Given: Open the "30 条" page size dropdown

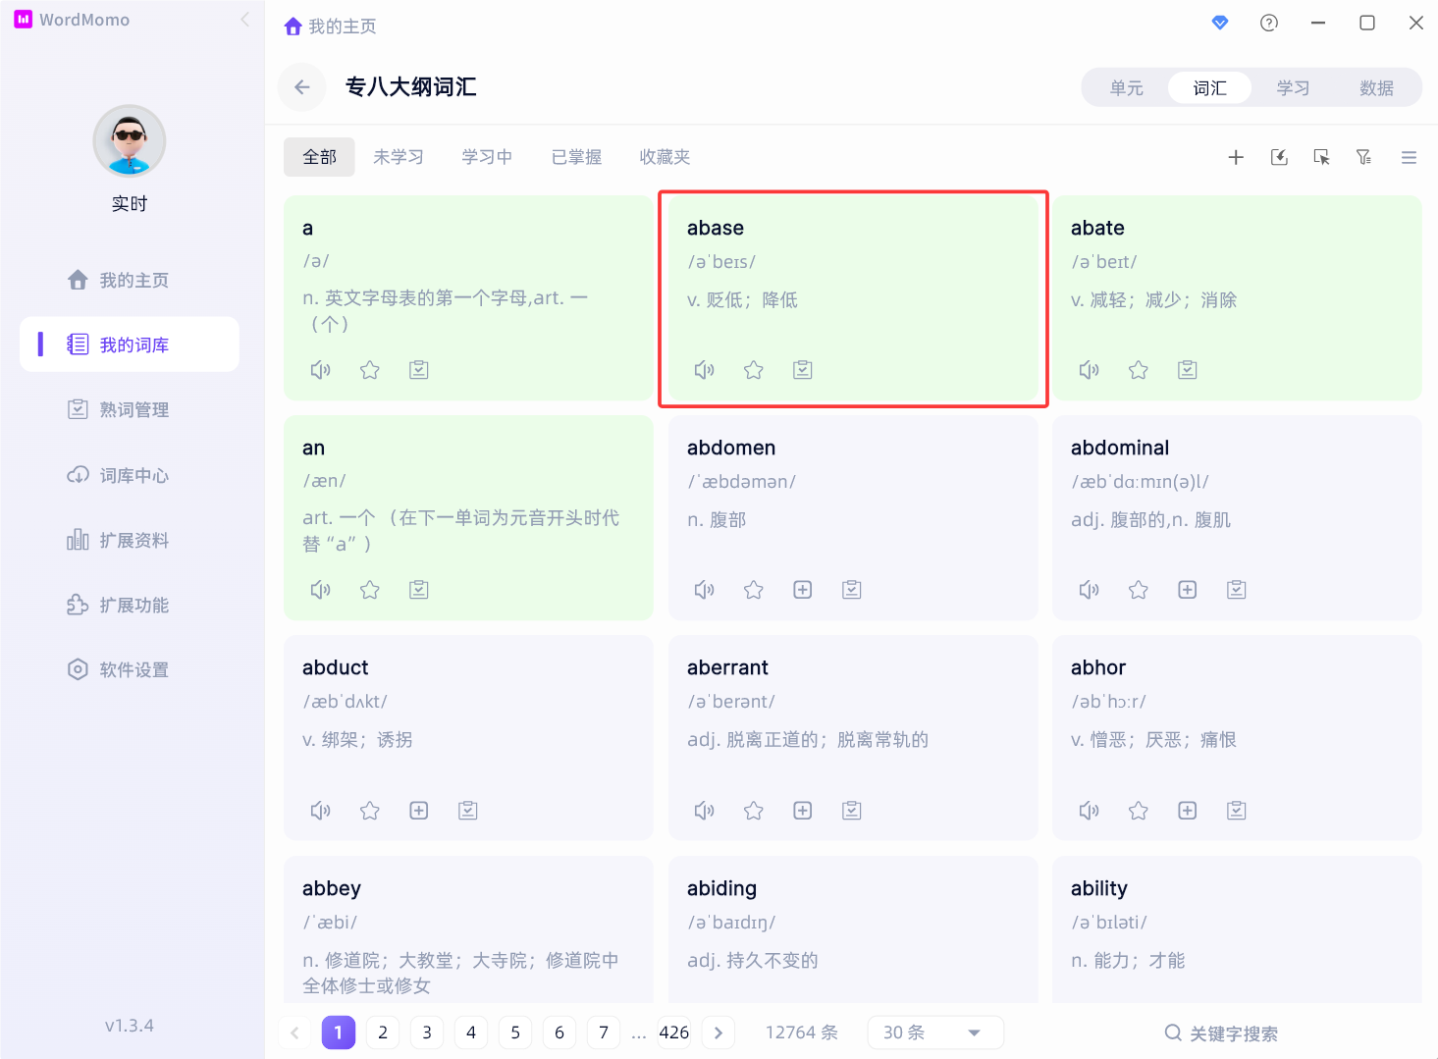Looking at the screenshot, I should 935,1033.
